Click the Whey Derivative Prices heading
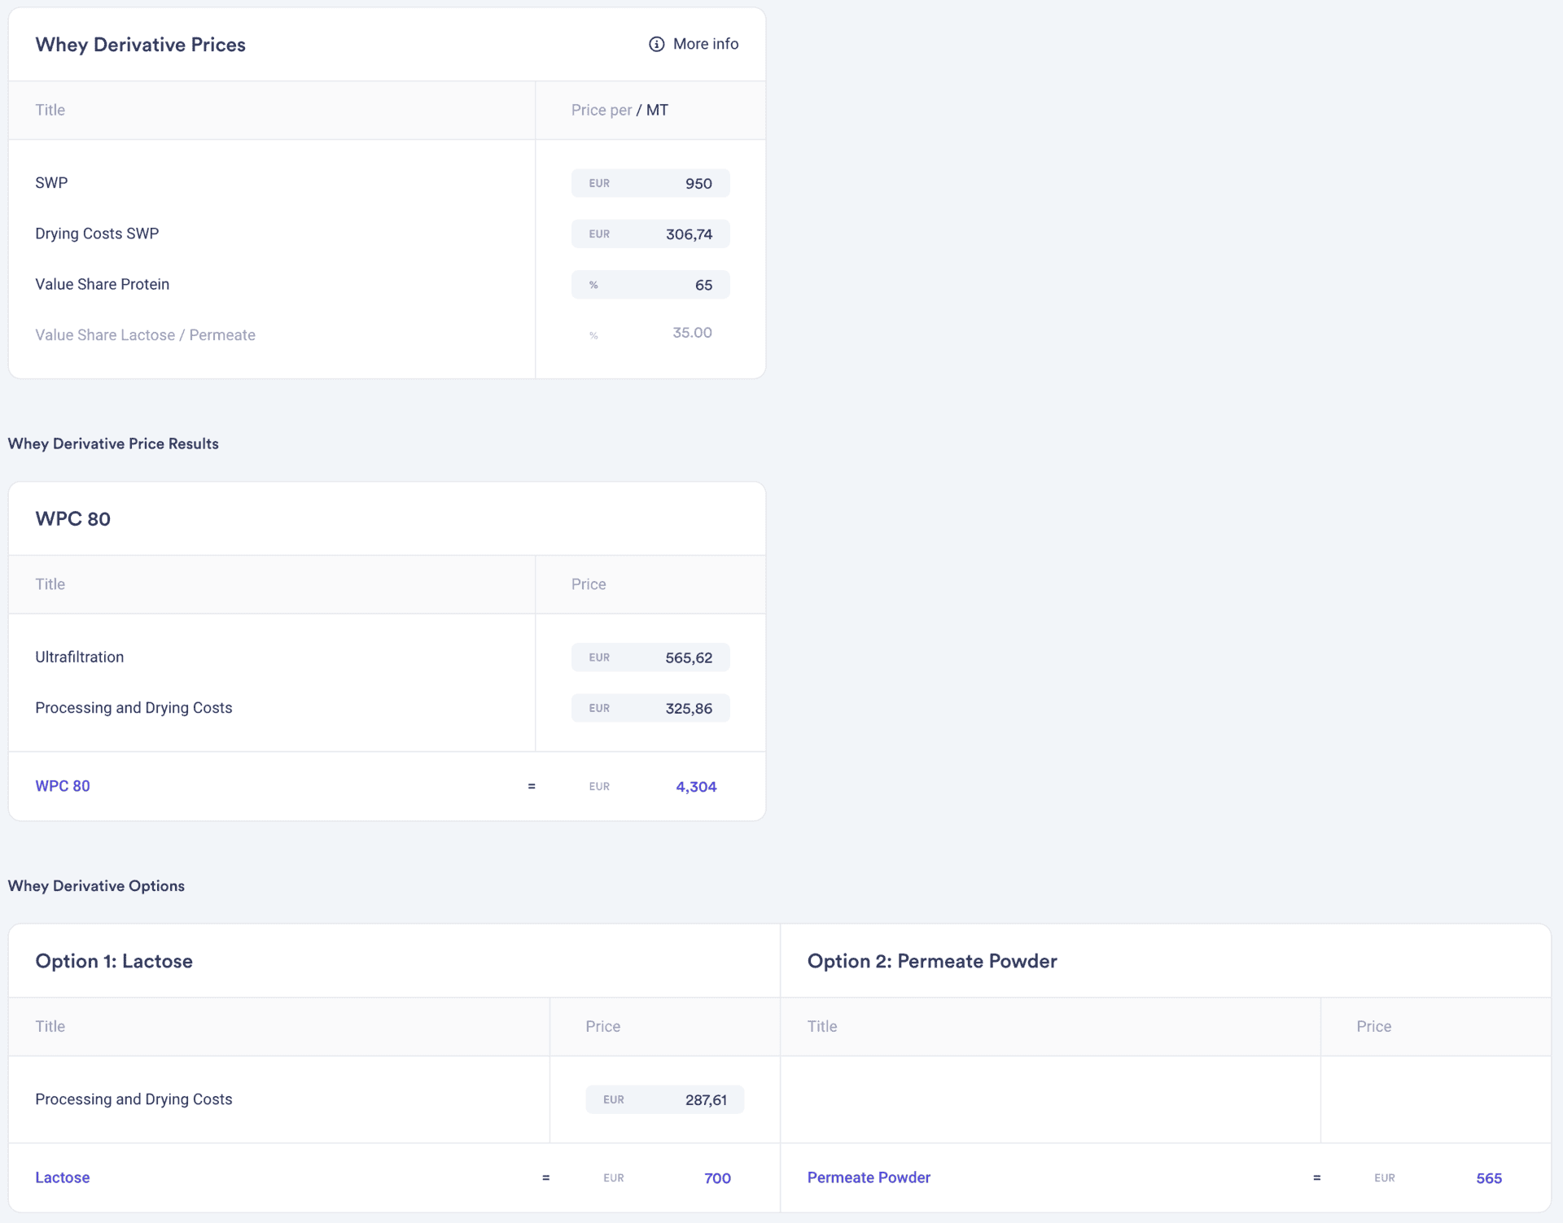1563x1223 pixels. tap(141, 45)
